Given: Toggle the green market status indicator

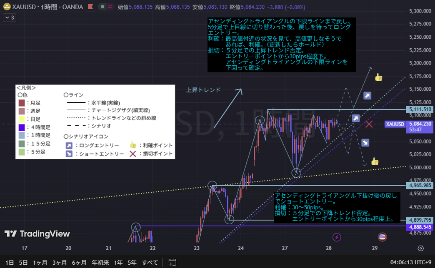Looking at the screenshot, I should (102, 7).
